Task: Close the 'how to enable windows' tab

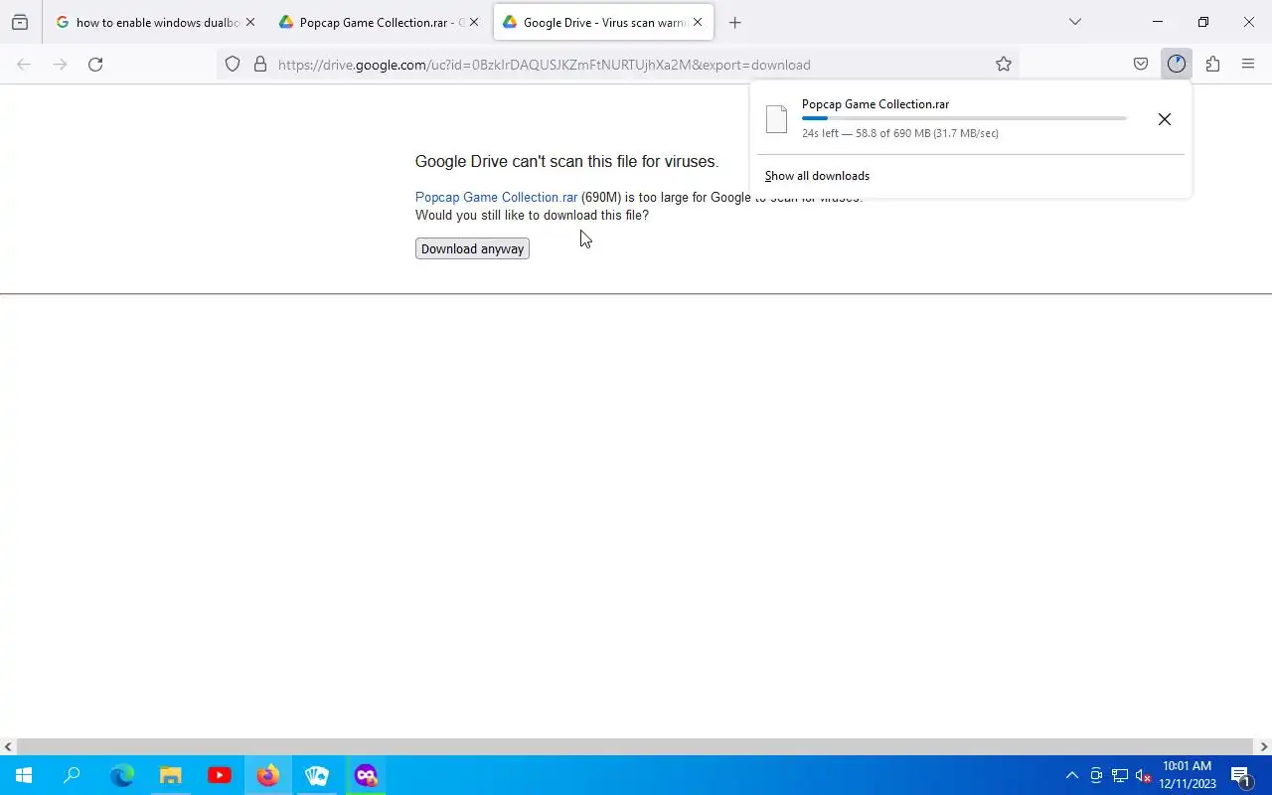Action: pyautogui.click(x=249, y=22)
